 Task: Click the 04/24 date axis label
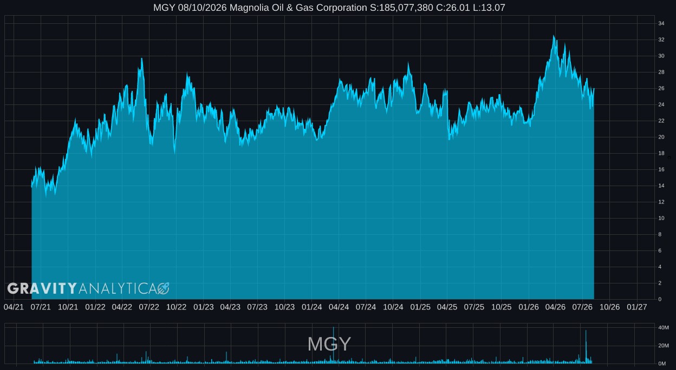click(x=339, y=307)
